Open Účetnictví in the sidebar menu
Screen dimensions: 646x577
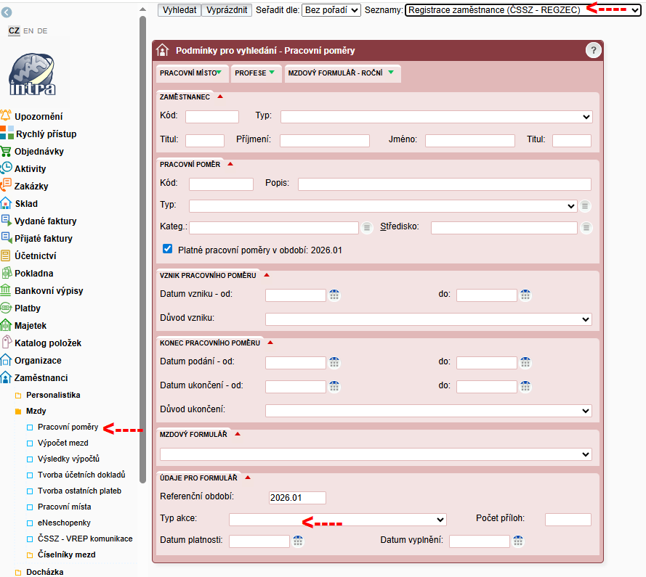click(35, 256)
